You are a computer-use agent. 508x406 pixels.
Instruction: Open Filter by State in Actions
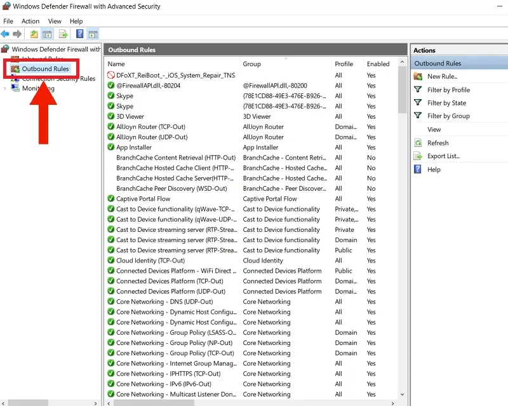click(446, 103)
